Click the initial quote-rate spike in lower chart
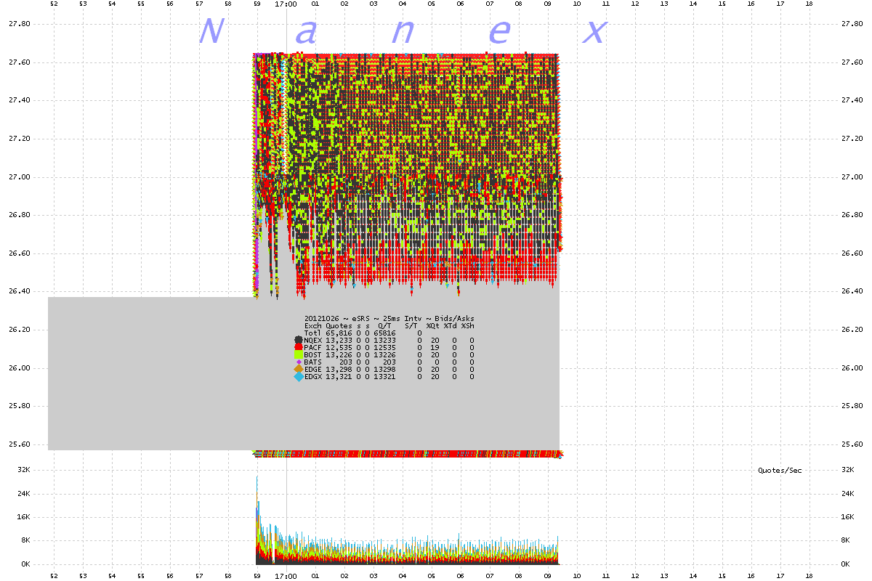 pos(257,519)
